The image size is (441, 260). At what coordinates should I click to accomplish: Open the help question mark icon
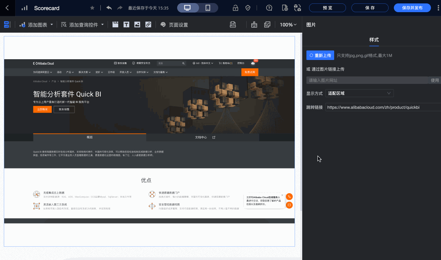point(269,8)
